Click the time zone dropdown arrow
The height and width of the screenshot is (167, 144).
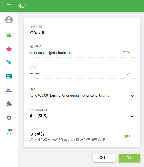tap(132, 96)
